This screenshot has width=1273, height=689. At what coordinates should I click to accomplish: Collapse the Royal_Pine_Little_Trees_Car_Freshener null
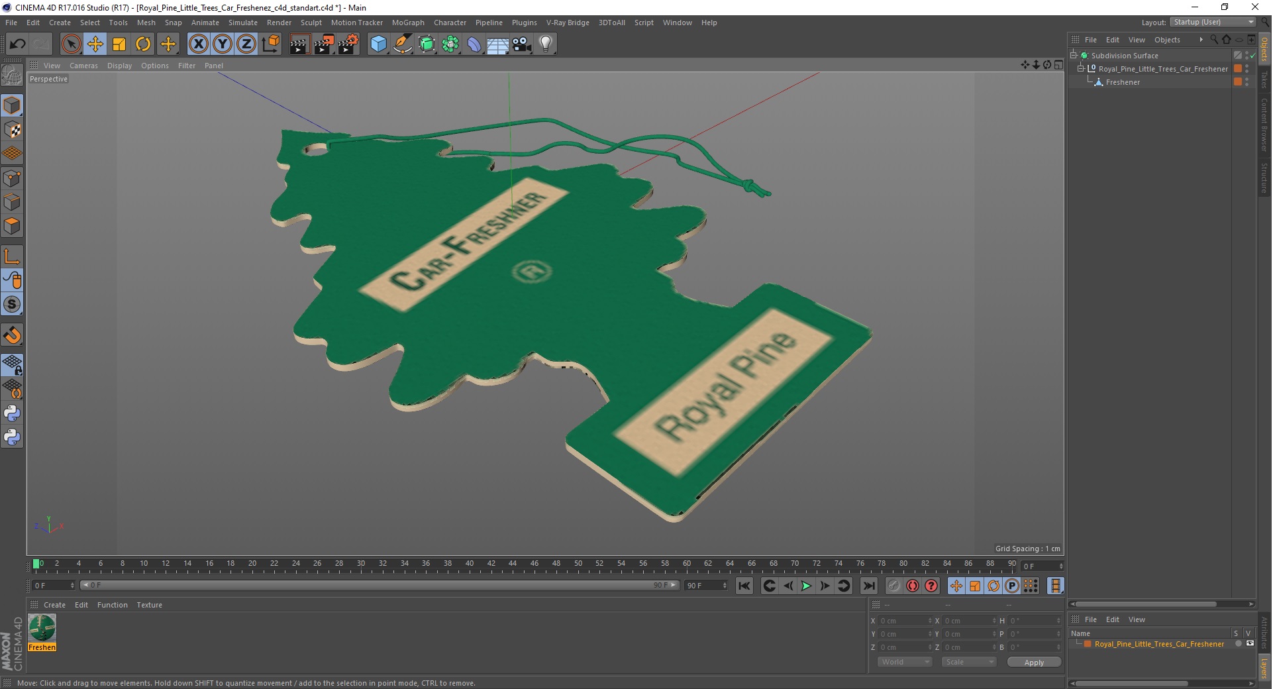click(1081, 69)
